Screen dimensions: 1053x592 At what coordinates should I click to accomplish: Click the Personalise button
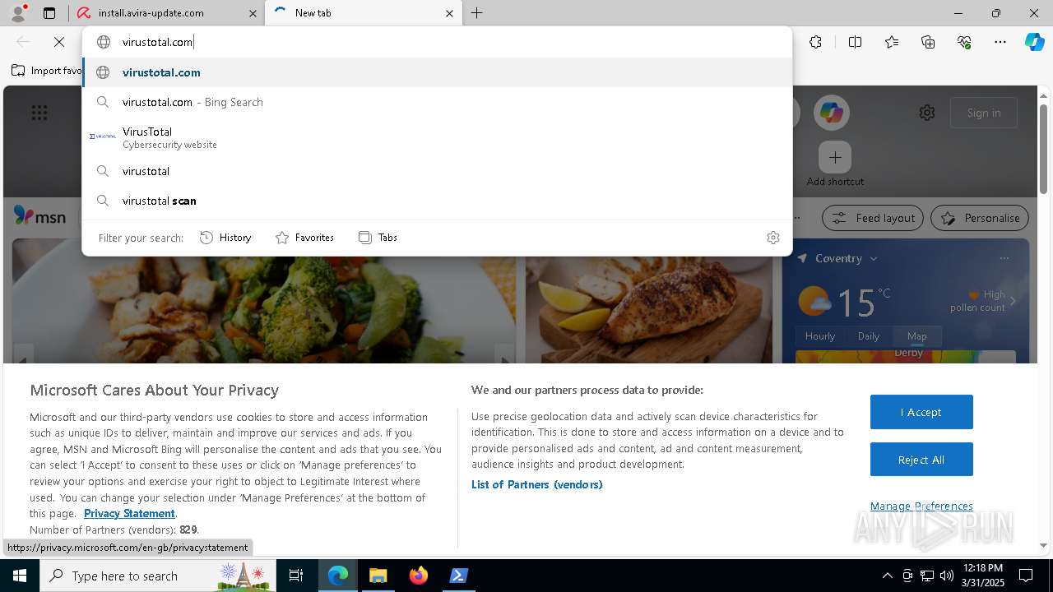pyautogui.click(x=980, y=218)
